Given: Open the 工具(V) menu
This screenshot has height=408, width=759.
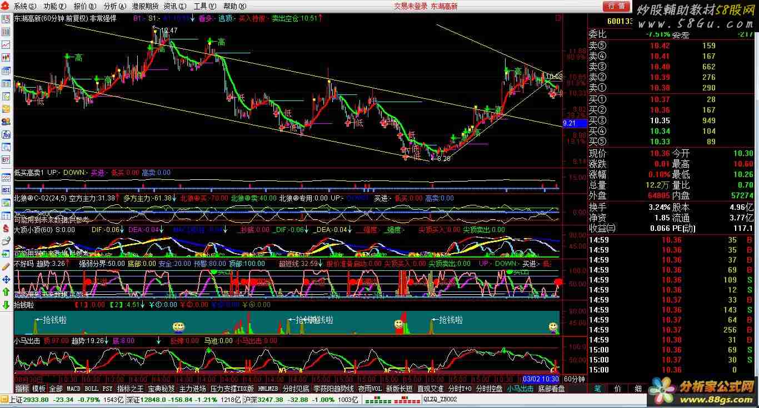Looking at the screenshot, I should (x=204, y=6).
